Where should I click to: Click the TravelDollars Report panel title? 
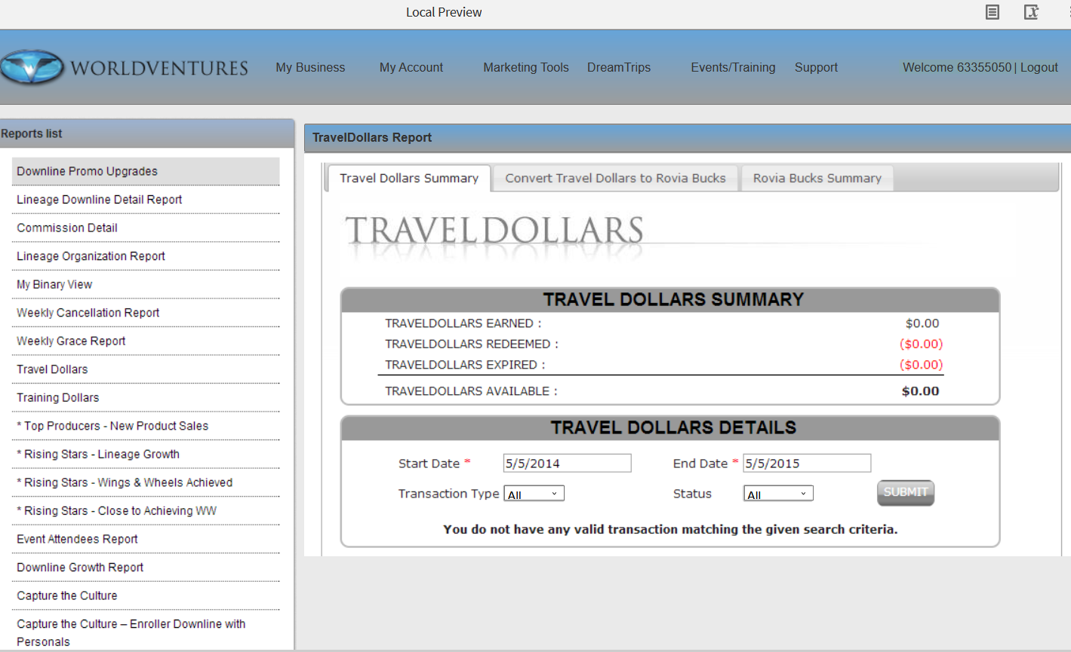(x=372, y=137)
